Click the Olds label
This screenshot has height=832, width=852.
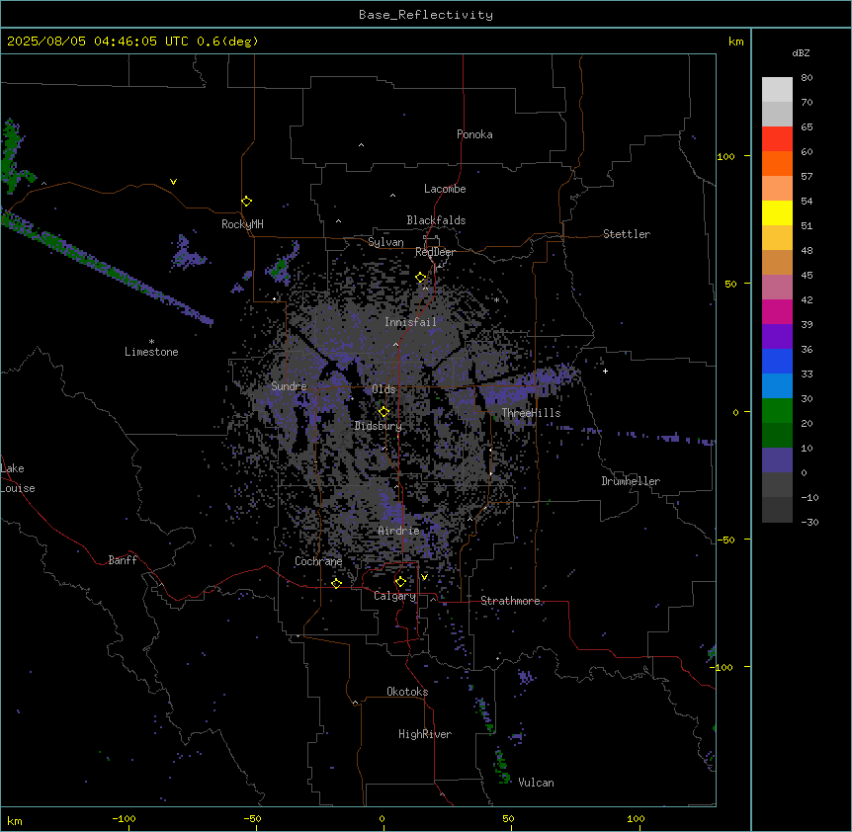(x=383, y=389)
